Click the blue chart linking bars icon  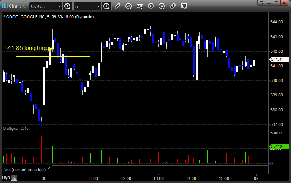point(5,6)
